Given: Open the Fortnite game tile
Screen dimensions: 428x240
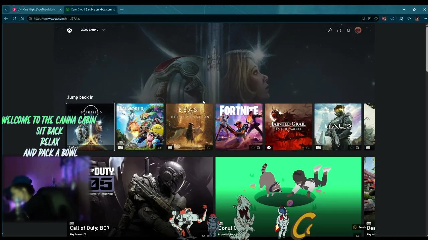Looking at the screenshot, I should pos(239,127).
